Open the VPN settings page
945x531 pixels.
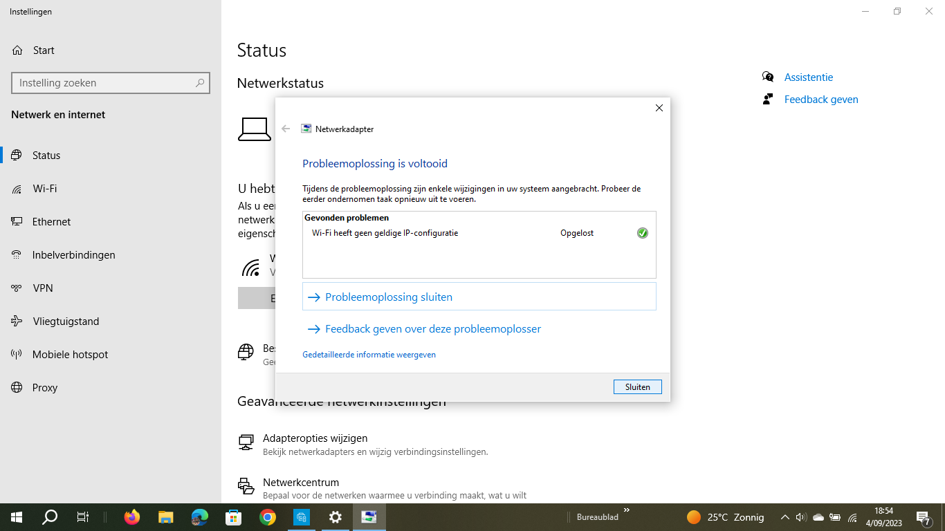point(111,288)
